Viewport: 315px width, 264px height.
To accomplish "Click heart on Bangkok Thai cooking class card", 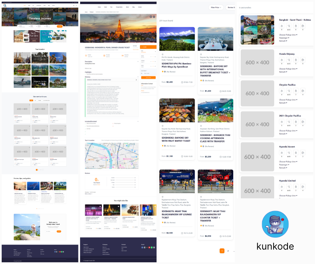I will [x=230, y=103].
